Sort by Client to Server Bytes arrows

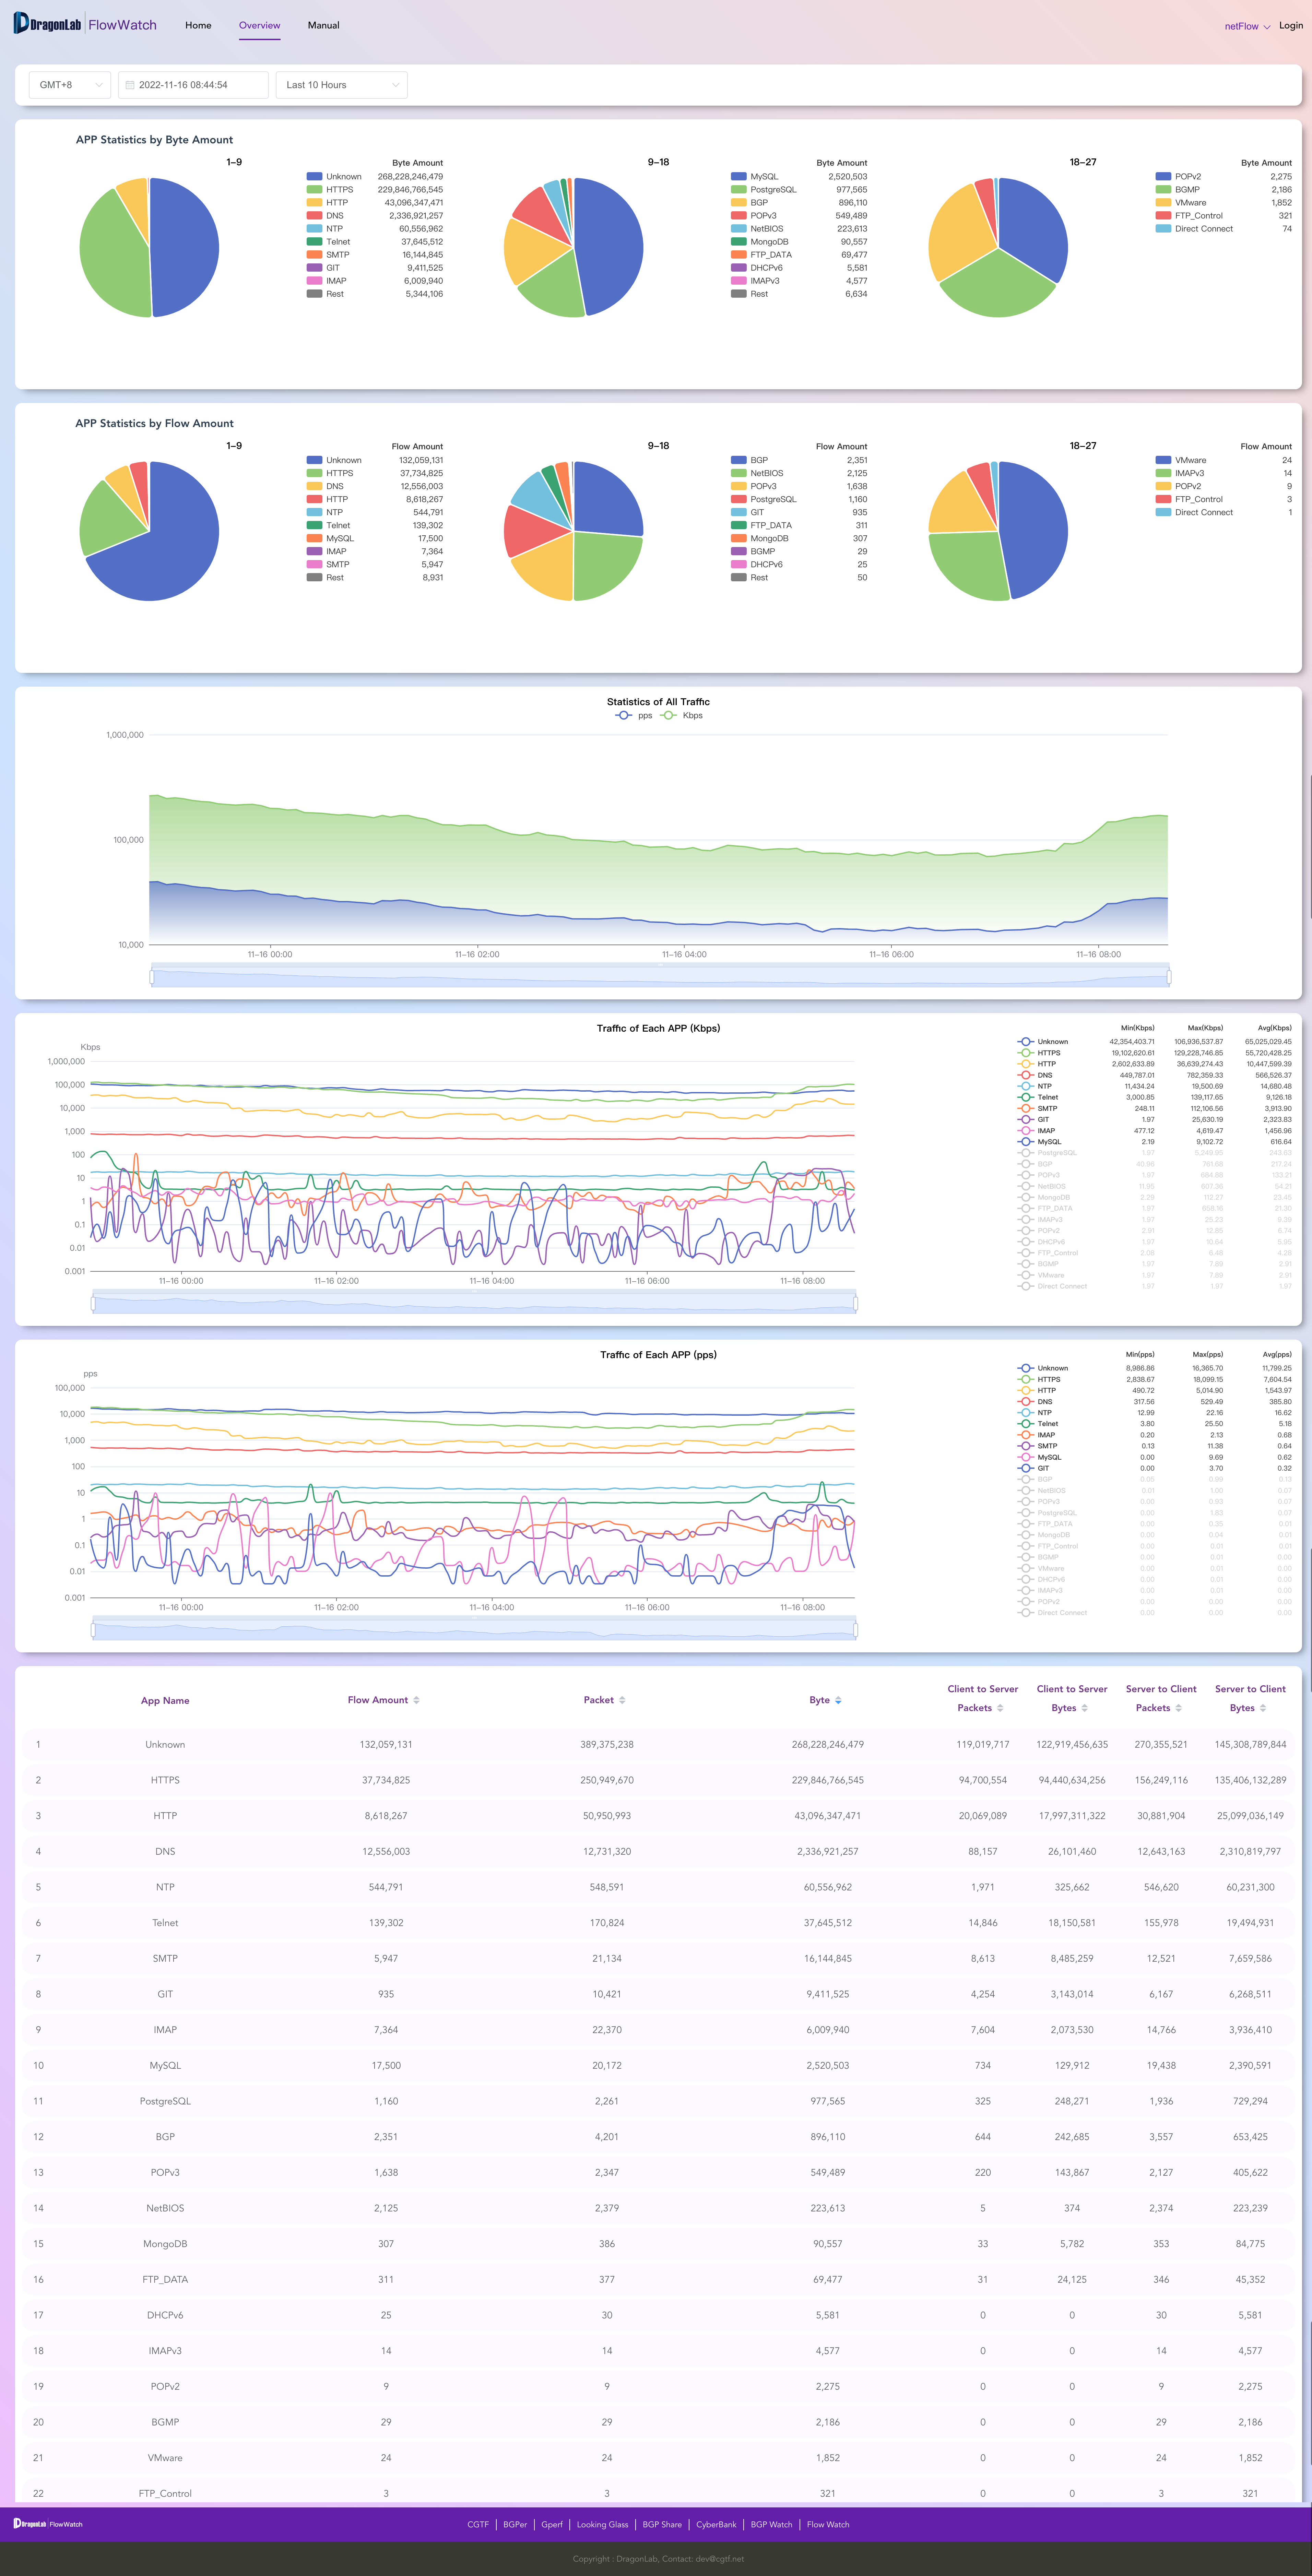coord(1084,1708)
